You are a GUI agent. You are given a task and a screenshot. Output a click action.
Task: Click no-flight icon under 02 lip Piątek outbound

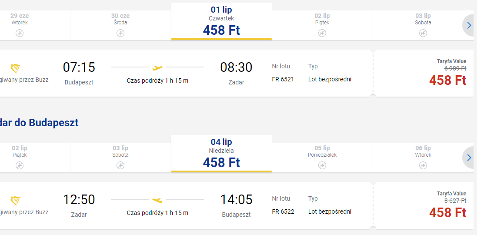(322, 33)
